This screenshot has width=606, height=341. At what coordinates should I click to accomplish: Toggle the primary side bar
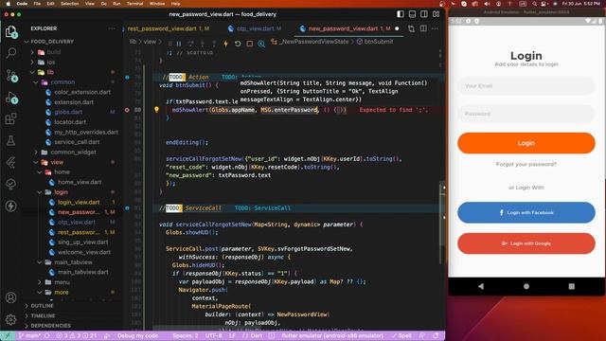click(401, 14)
